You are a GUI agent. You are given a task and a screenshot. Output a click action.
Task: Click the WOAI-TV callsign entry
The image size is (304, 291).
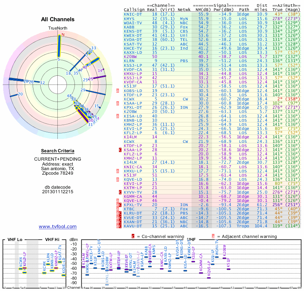click(x=134, y=23)
